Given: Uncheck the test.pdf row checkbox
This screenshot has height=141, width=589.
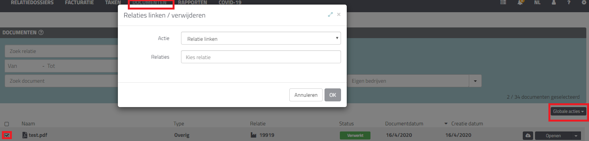Looking at the screenshot, I should pos(7,135).
